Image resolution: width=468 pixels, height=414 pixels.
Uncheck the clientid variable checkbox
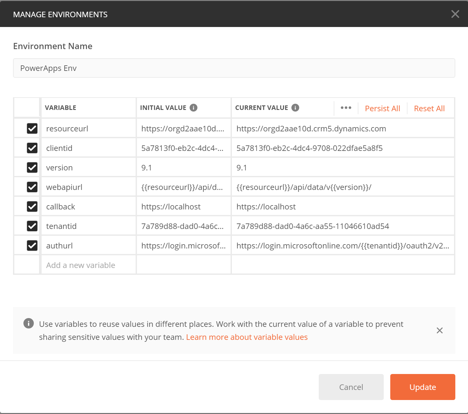pos(32,148)
